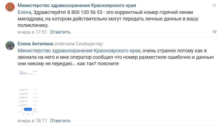Open the вчера в 18:11 timestamp
221x126 pixels.
(x=32, y=121)
